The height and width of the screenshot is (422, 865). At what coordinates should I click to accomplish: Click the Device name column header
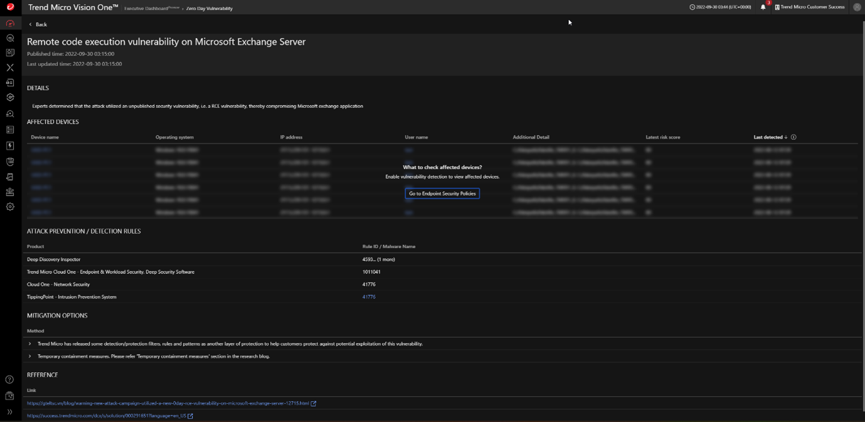(45, 137)
